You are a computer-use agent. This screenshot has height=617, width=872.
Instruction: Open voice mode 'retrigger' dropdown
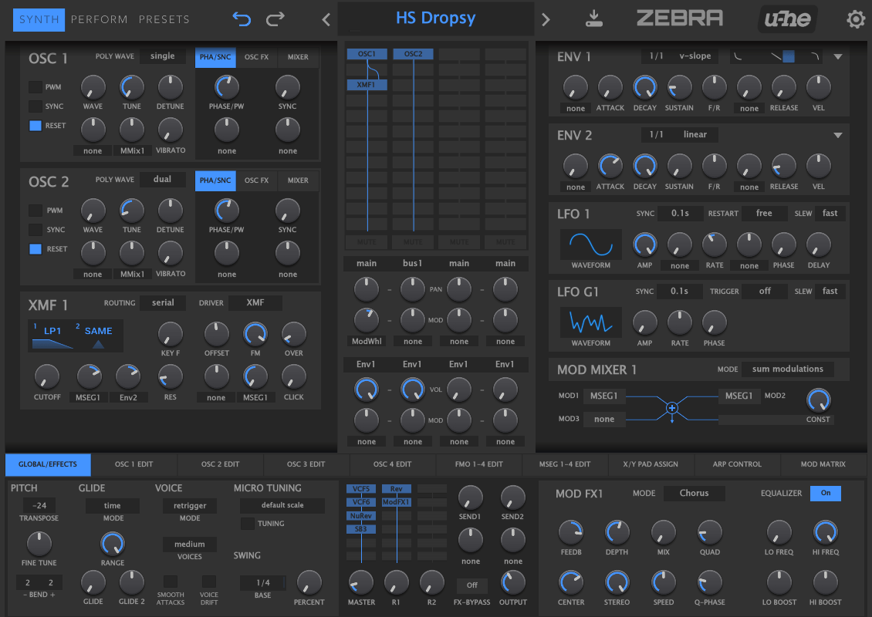190,506
